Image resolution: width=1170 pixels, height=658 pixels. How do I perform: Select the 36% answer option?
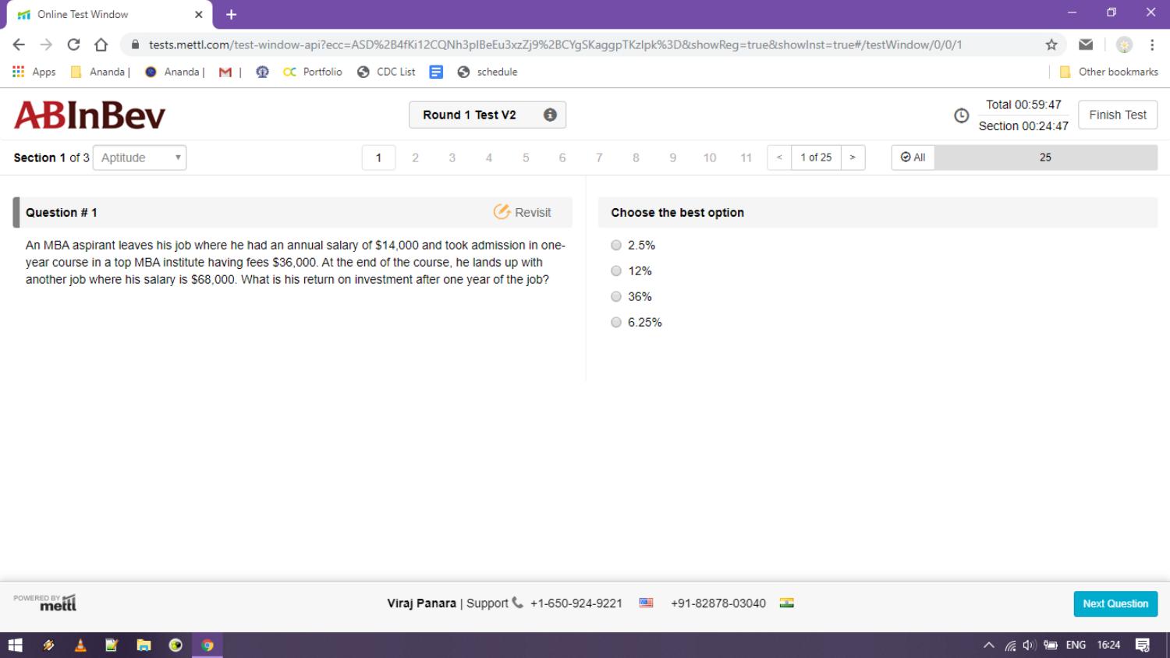pyautogui.click(x=616, y=296)
